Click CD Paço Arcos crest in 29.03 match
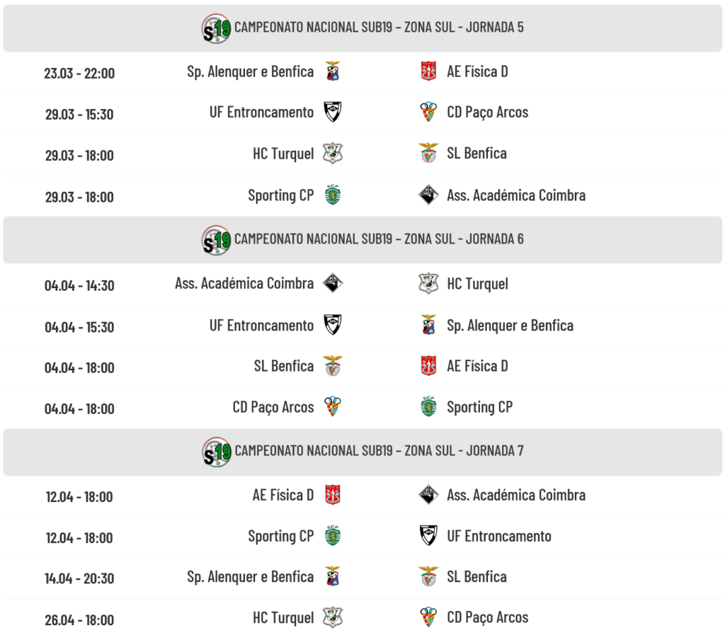 [x=428, y=113]
